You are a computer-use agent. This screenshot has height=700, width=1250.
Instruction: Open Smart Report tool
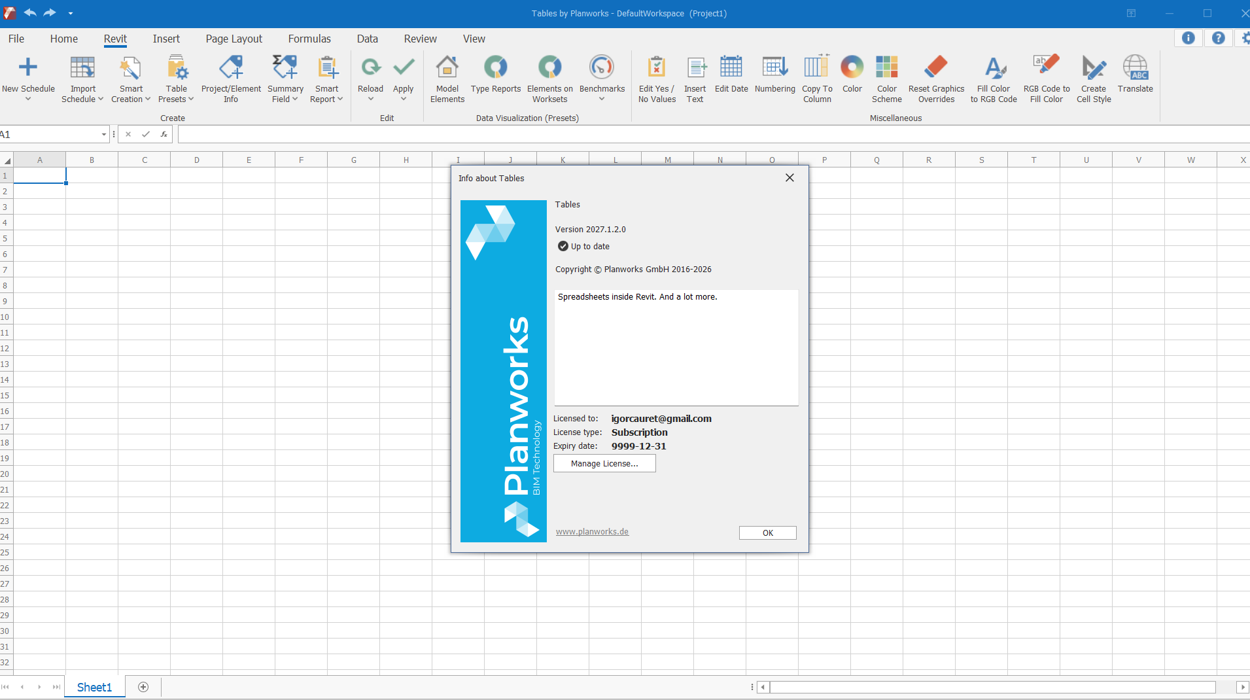[x=326, y=79]
